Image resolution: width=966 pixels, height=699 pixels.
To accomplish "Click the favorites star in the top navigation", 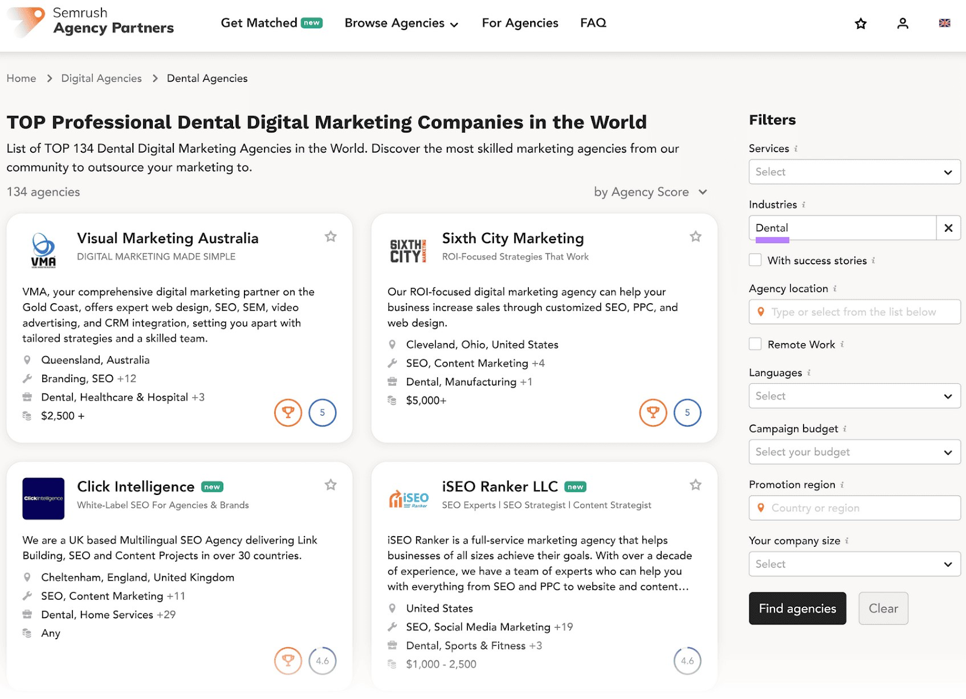I will [x=860, y=24].
